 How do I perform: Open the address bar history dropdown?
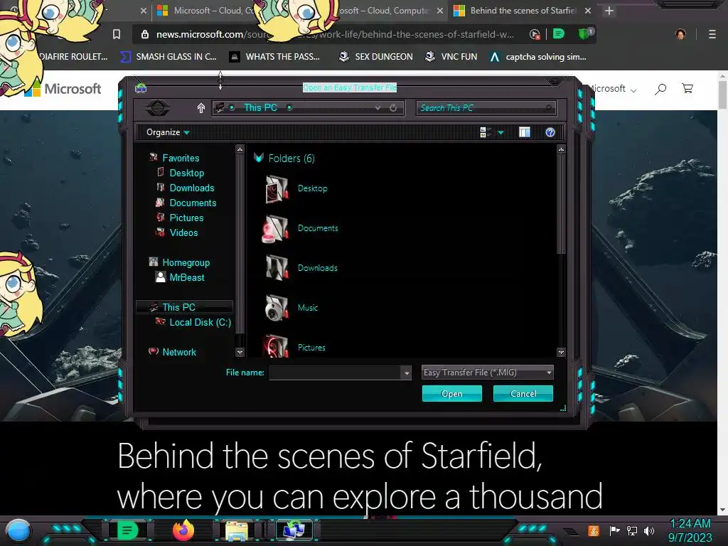pos(378,108)
